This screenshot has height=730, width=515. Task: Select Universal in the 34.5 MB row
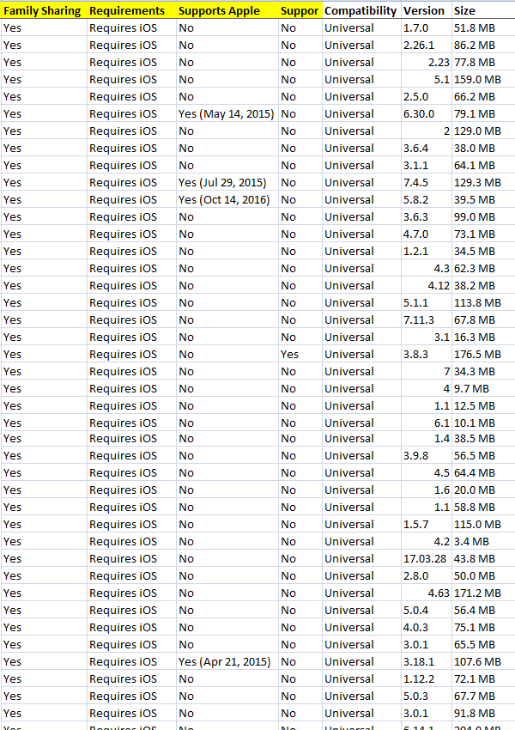pos(361,252)
